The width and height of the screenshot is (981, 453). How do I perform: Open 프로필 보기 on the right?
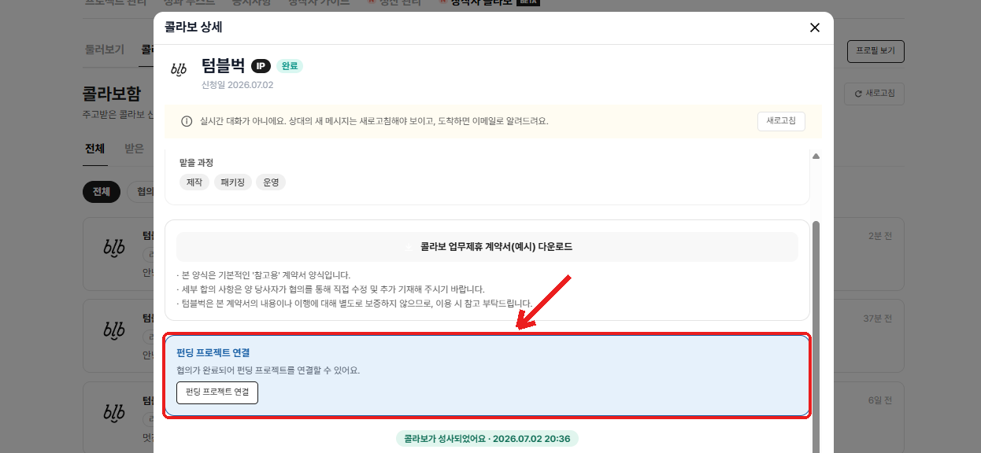click(x=875, y=51)
